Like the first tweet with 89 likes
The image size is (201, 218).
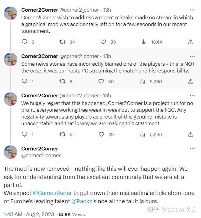[x=103, y=42]
